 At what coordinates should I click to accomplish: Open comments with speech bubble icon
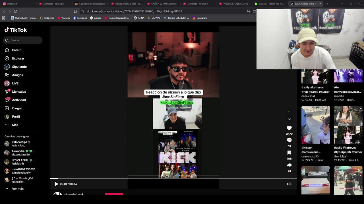pos(289,140)
